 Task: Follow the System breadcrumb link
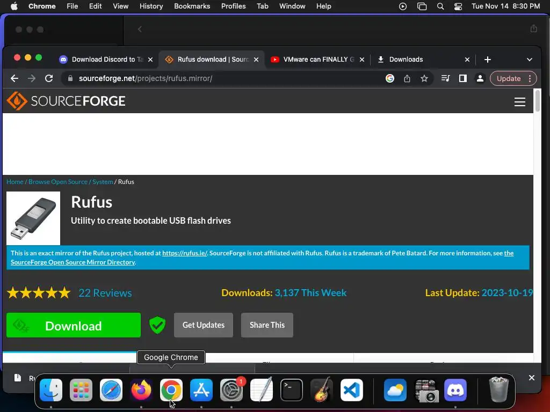103,182
